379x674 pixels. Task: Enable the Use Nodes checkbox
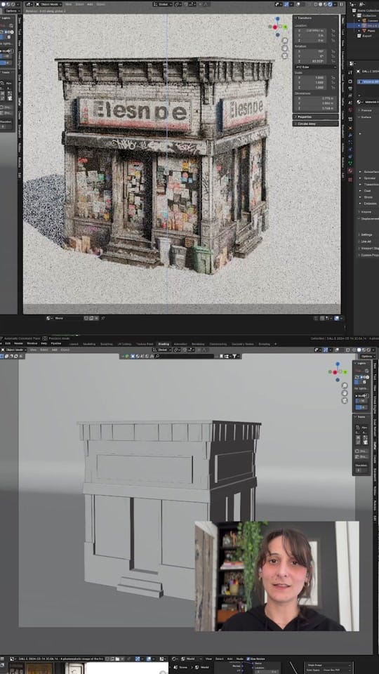pyautogui.click(x=248, y=659)
